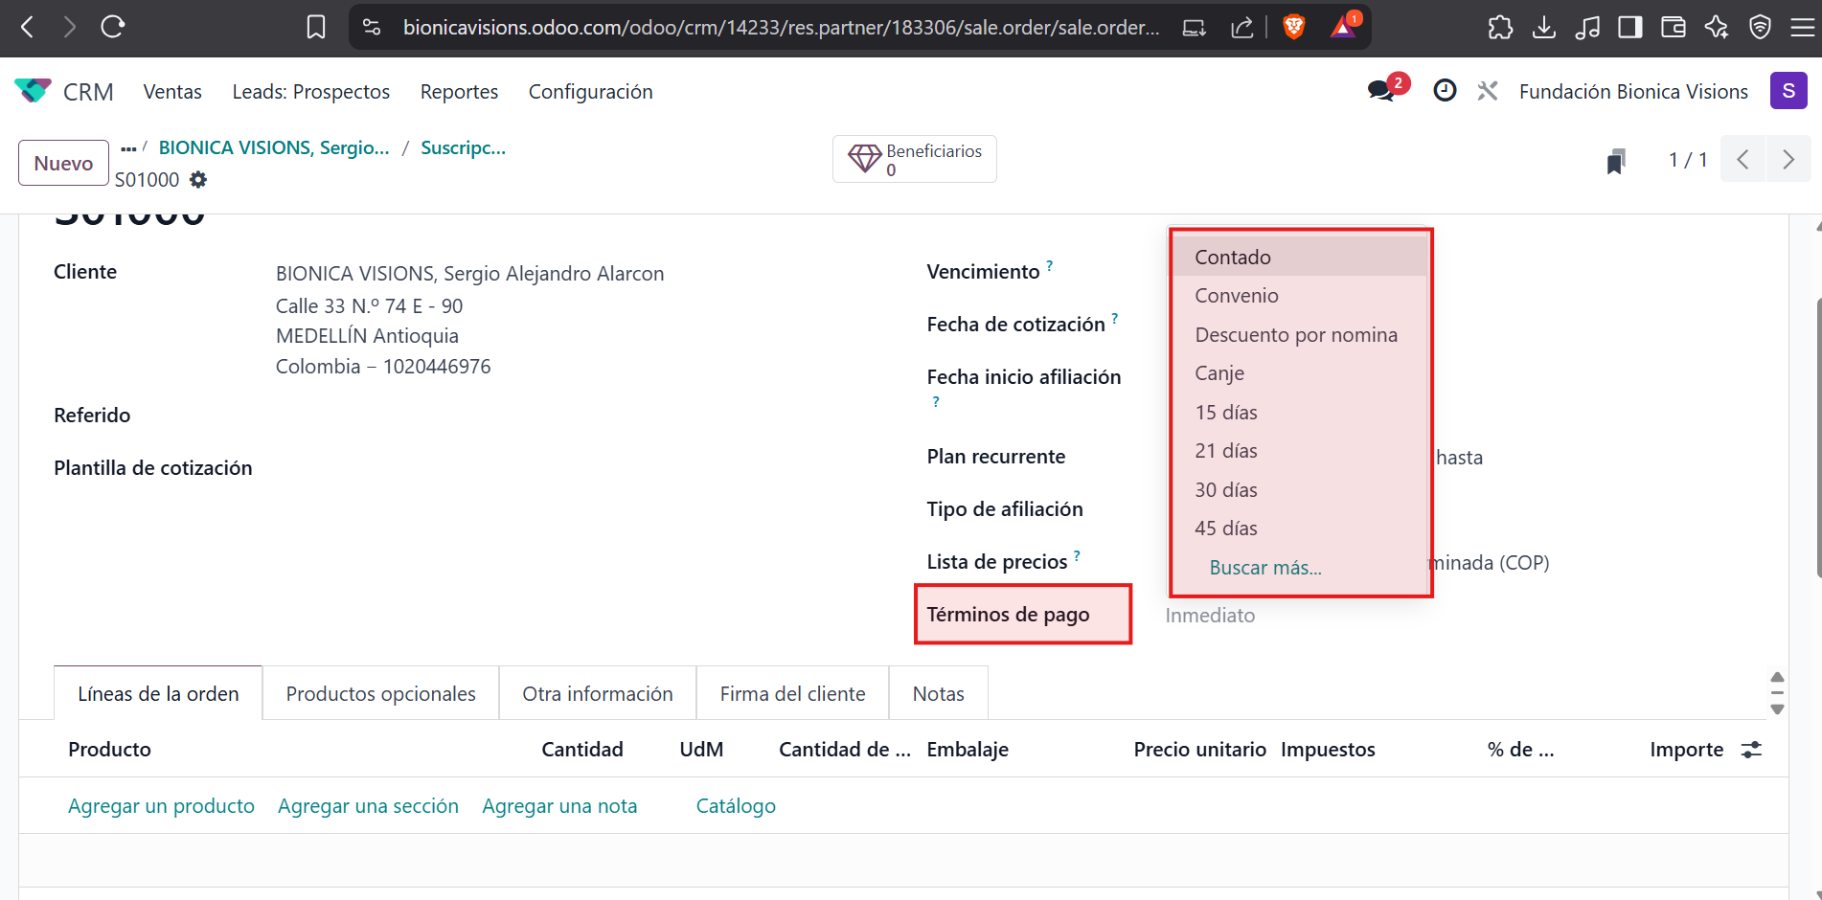The image size is (1822, 900).
Task: Open the Firma del cliente tab
Action: coord(792,694)
